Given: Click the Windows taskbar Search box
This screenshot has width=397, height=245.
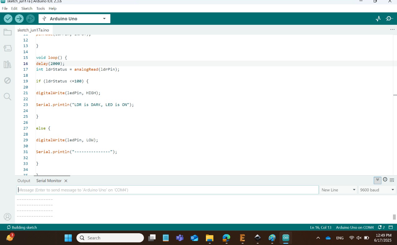Looking at the screenshot, I should coord(110,238).
